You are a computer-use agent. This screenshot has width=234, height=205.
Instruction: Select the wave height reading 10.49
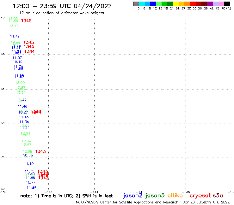(18, 62)
